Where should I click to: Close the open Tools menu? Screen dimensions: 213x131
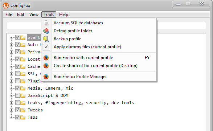coord(49,15)
